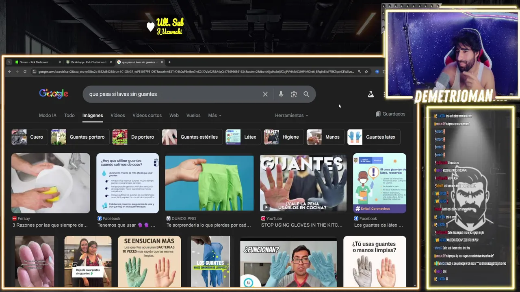Click the Google logo
The width and height of the screenshot is (520, 292).
pyautogui.click(x=54, y=94)
